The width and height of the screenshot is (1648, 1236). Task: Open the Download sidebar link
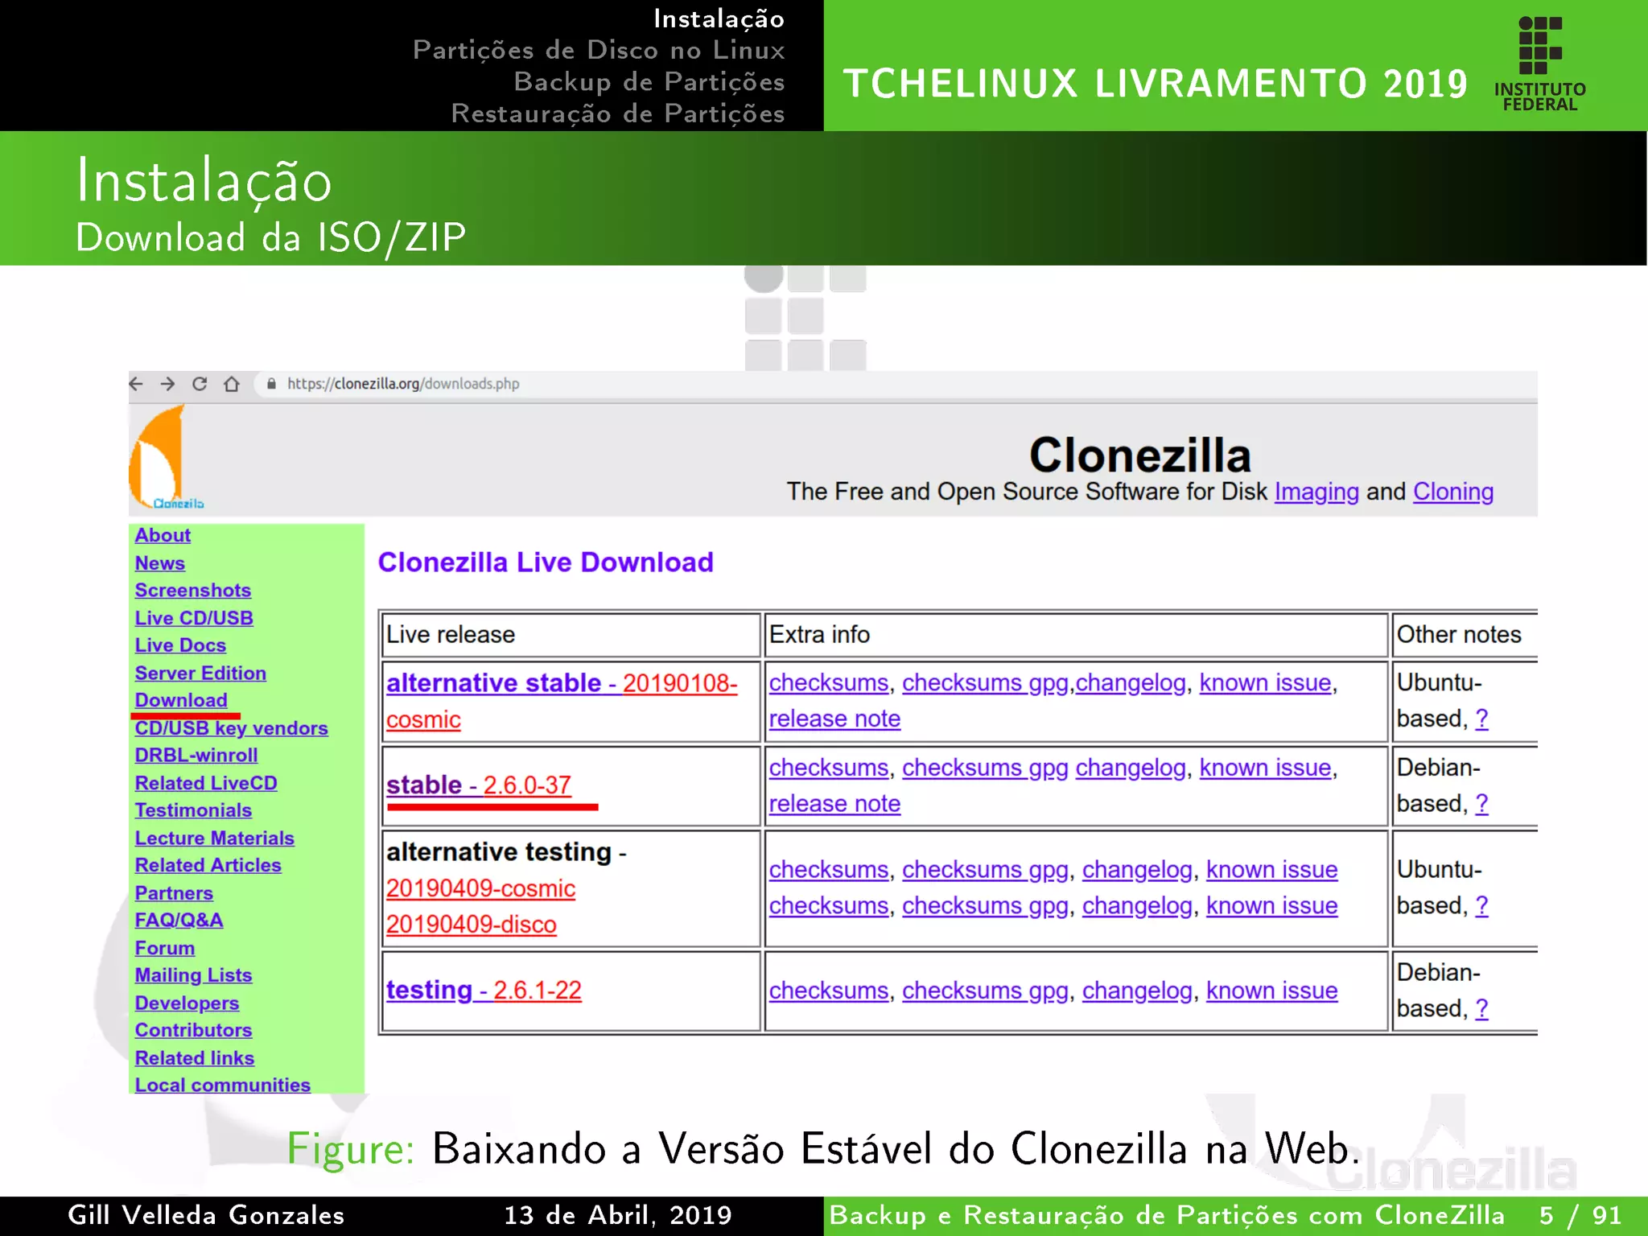(x=181, y=700)
